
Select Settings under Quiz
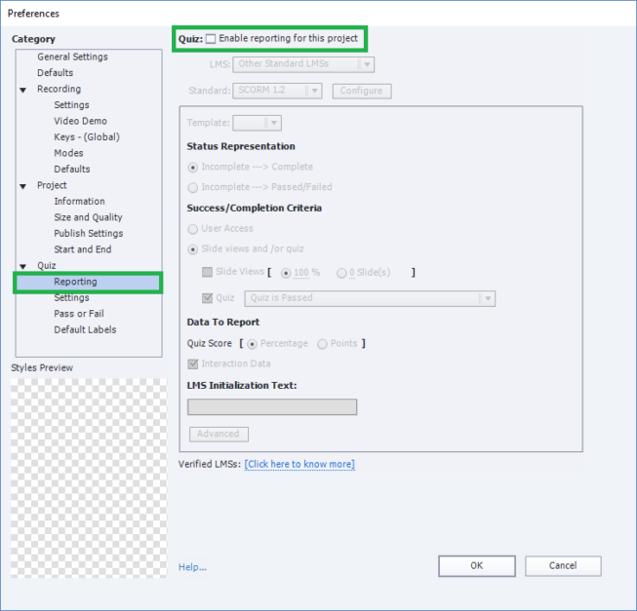[x=71, y=298]
